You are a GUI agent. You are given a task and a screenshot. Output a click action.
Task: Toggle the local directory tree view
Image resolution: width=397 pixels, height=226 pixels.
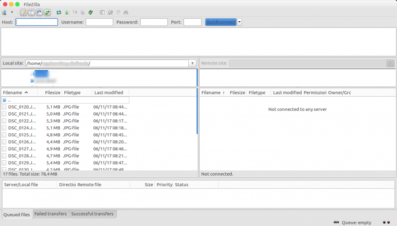[31, 12]
